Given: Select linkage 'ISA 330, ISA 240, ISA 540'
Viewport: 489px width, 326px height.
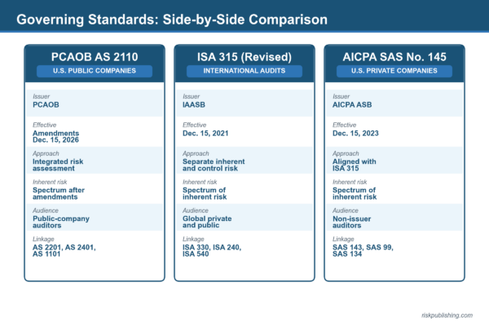Looking at the screenshot, I should pos(212,250).
